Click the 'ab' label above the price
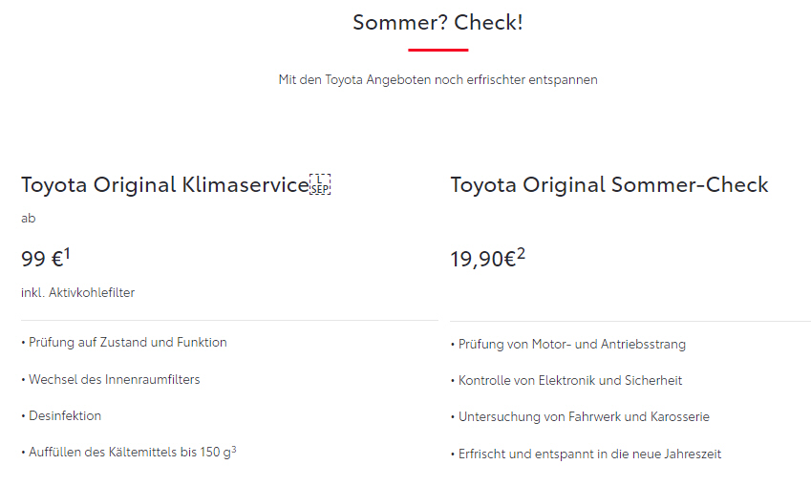The height and width of the screenshot is (486, 811). (29, 219)
